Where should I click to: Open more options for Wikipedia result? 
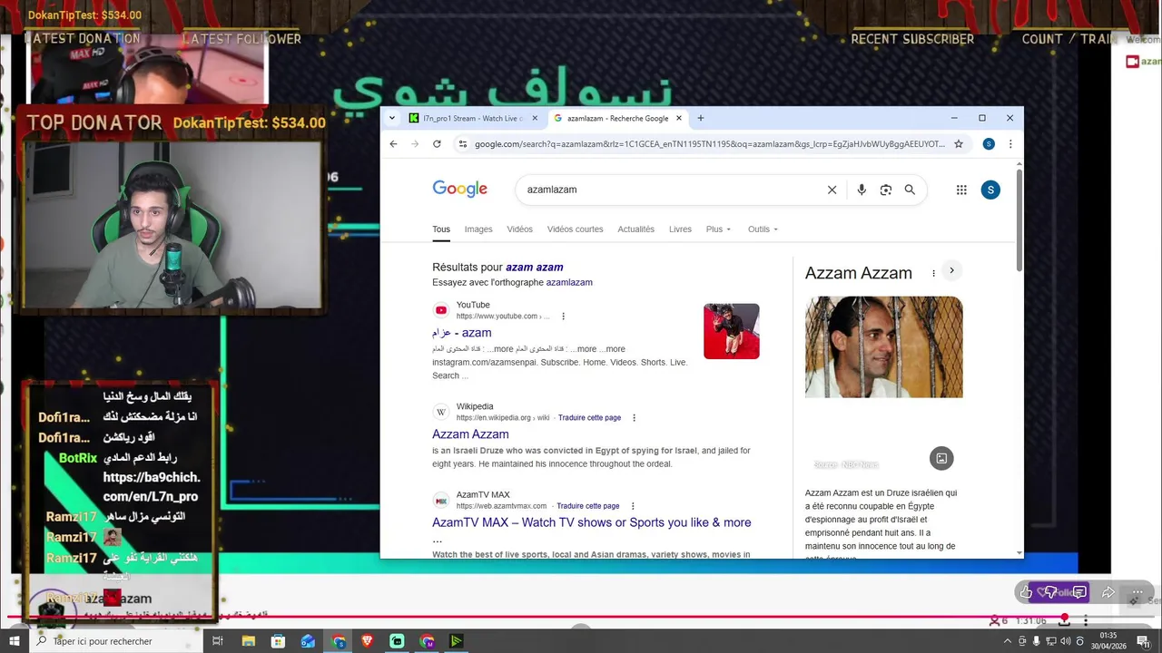[634, 418]
